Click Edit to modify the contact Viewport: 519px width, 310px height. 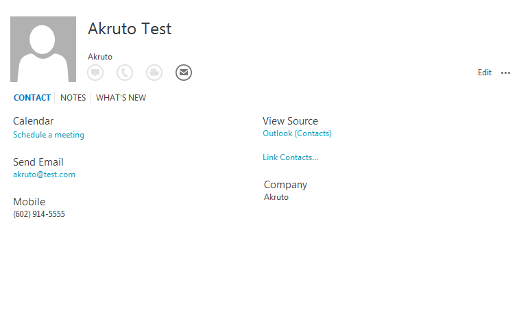[x=485, y=73]
